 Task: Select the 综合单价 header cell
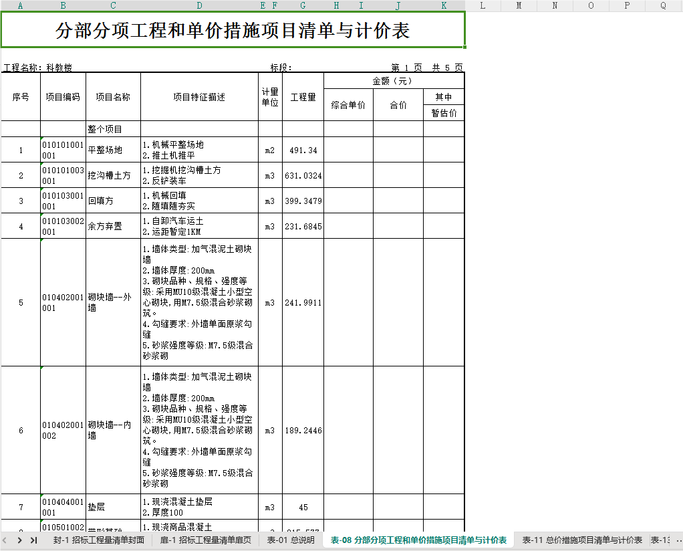click(348, 105)
